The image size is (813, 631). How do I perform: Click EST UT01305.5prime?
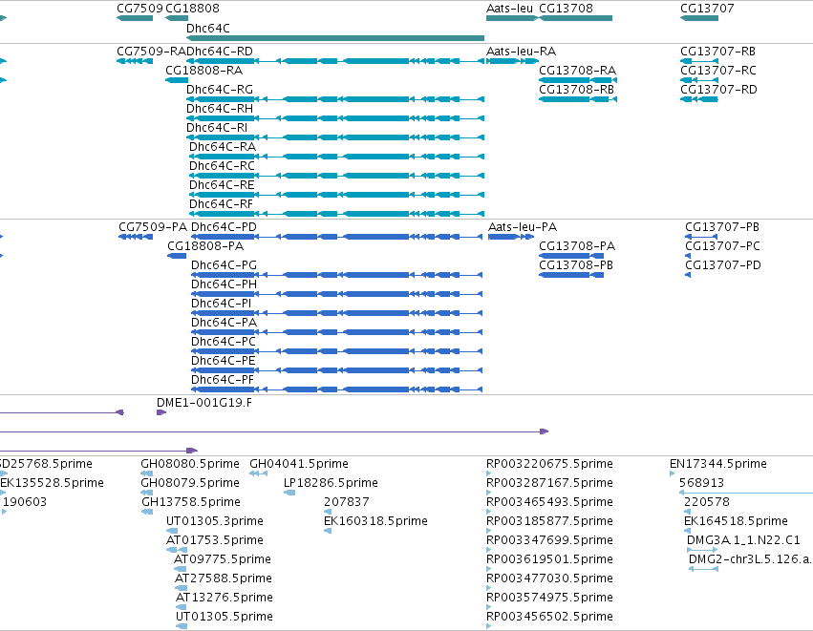[225, 617]
